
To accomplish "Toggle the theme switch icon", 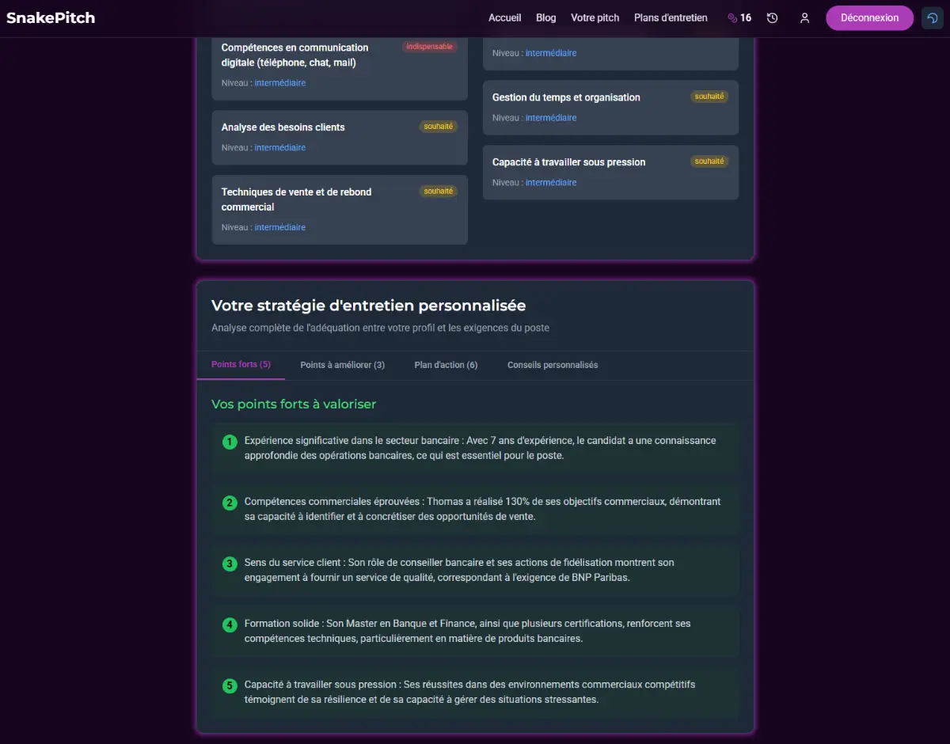I will (x=932, y=17).
